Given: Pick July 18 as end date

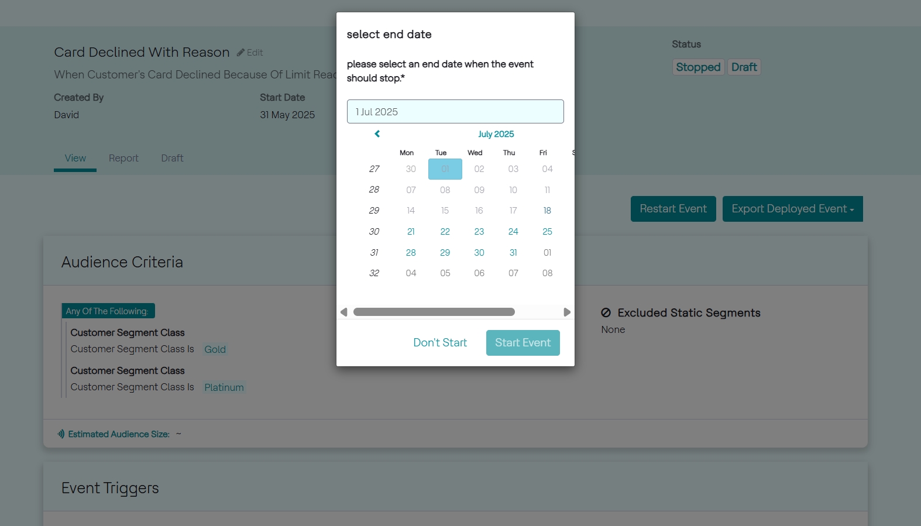Looking at the screenshot, I should (547, 211).
